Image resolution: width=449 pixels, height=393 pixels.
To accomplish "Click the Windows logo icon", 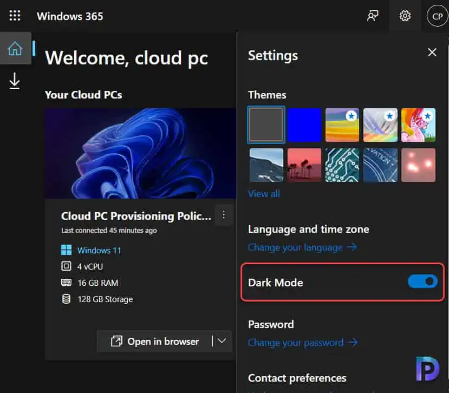I will (x=67, y=250).
